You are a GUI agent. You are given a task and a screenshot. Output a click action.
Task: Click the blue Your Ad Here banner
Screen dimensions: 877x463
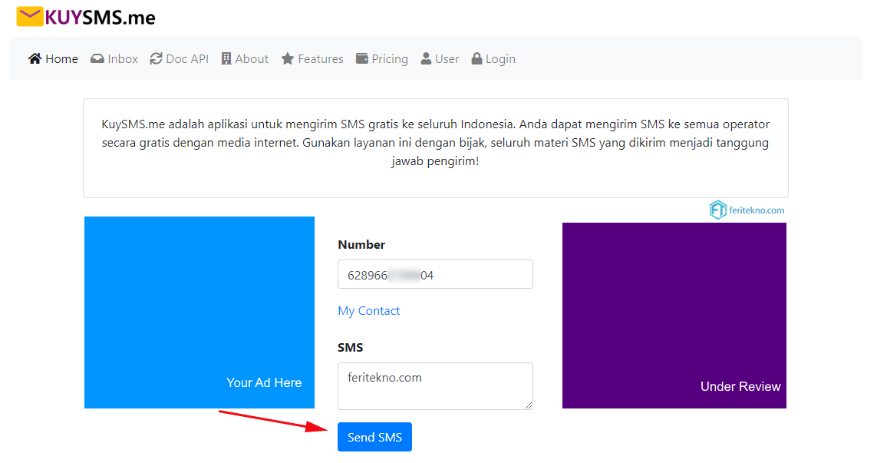pyautogui.click(x=199, y=313)
